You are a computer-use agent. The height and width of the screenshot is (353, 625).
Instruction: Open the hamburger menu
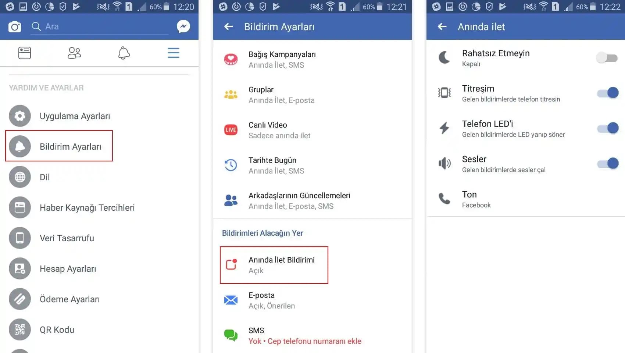pyautogui.click(x=173, y=53)
